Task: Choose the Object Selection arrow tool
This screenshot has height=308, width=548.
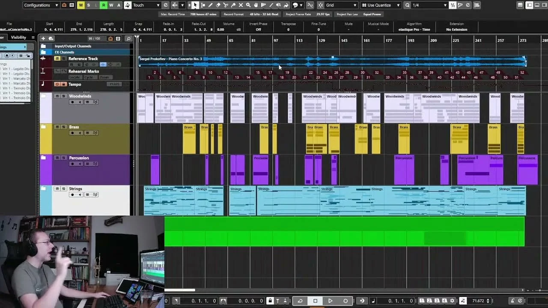Action: 195,5
